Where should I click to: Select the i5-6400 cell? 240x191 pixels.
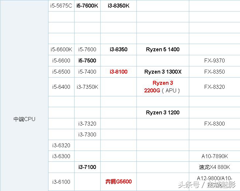61,87
